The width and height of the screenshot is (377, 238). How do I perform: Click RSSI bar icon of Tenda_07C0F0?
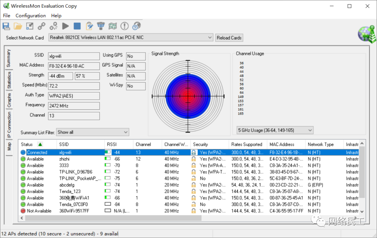108,204
